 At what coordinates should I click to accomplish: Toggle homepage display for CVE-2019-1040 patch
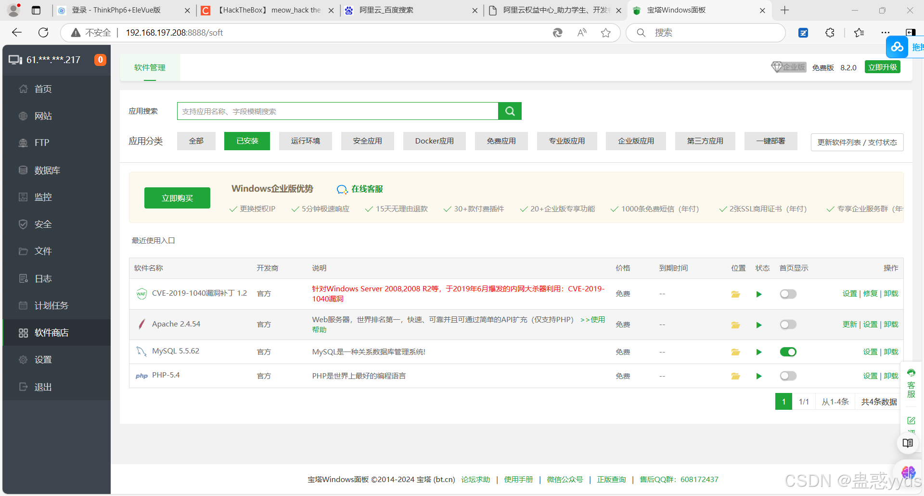tap(788, 294)
